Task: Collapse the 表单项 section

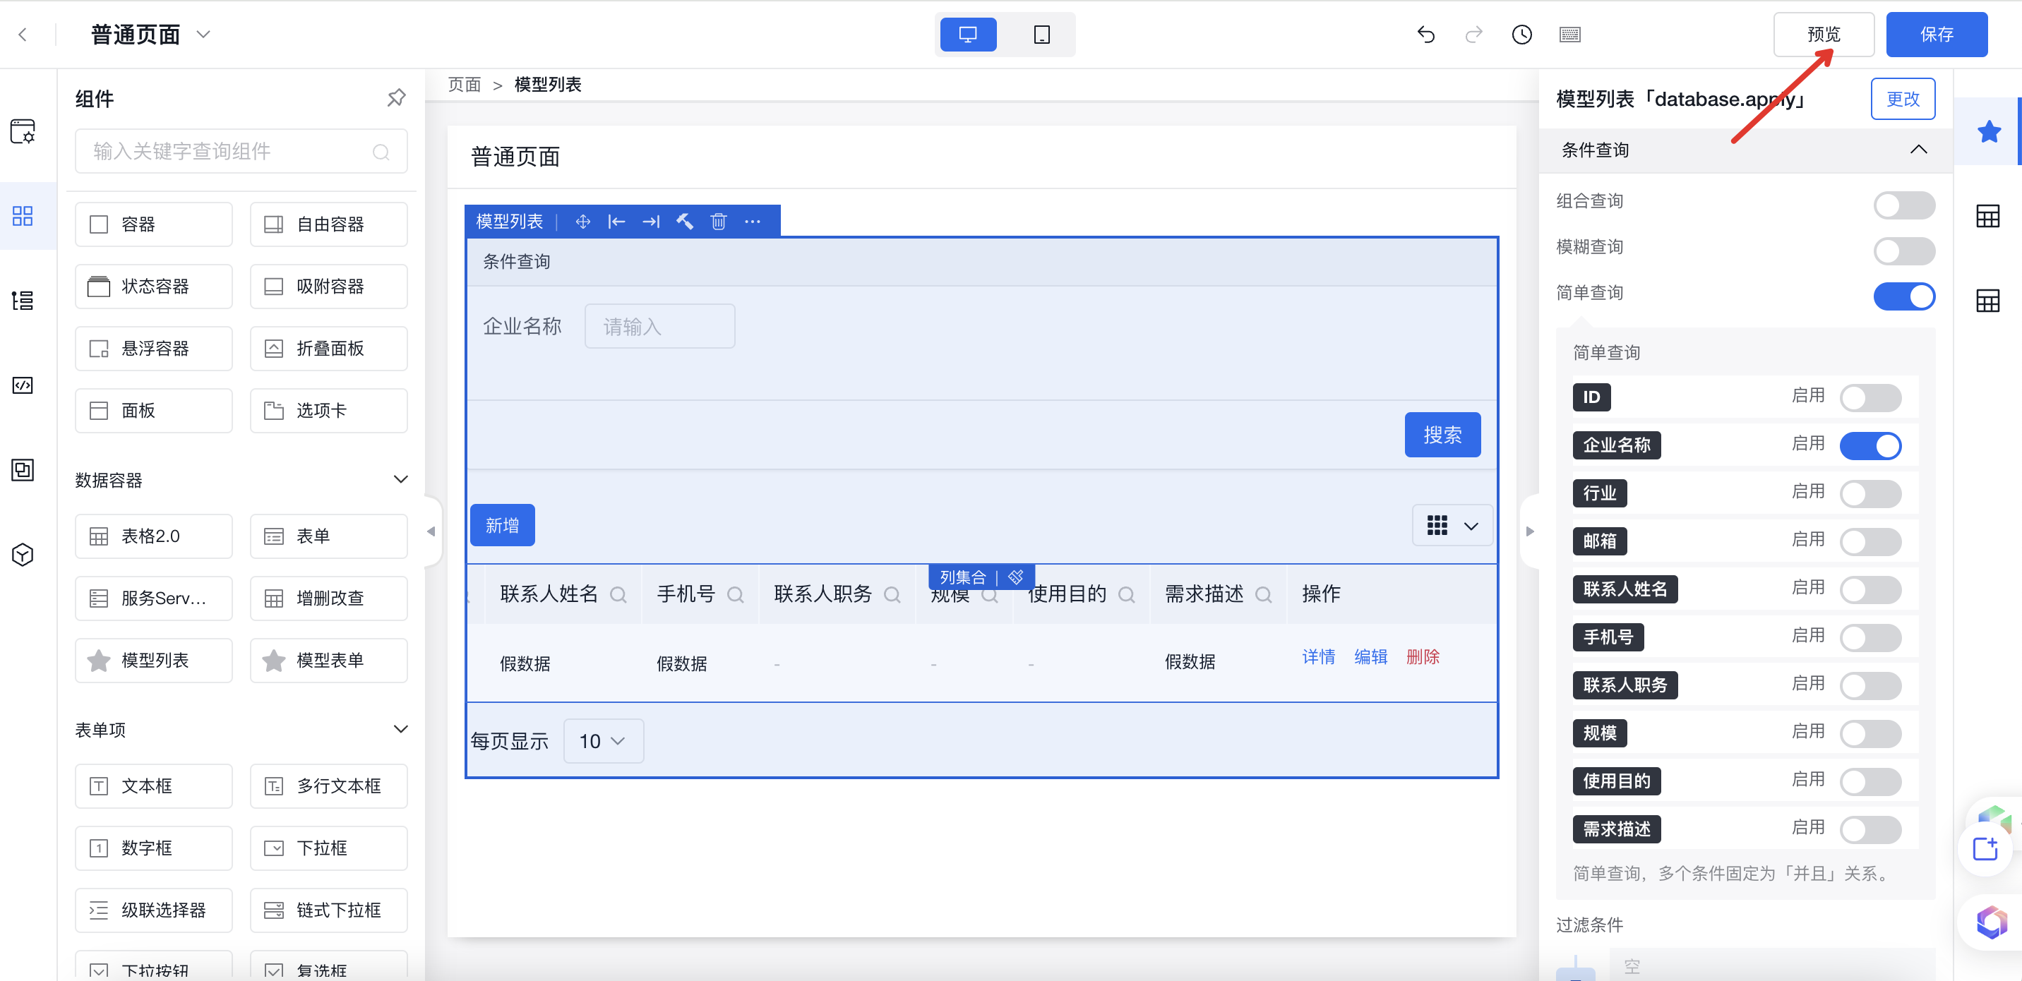Action: [x=400, y=729]
